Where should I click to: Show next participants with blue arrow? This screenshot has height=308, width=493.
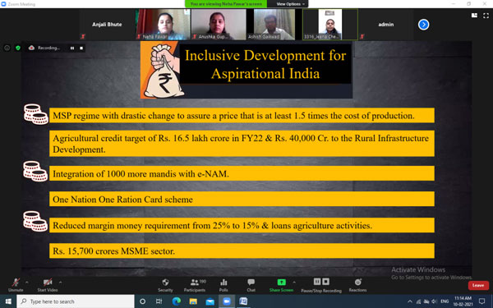click(423, 25)
